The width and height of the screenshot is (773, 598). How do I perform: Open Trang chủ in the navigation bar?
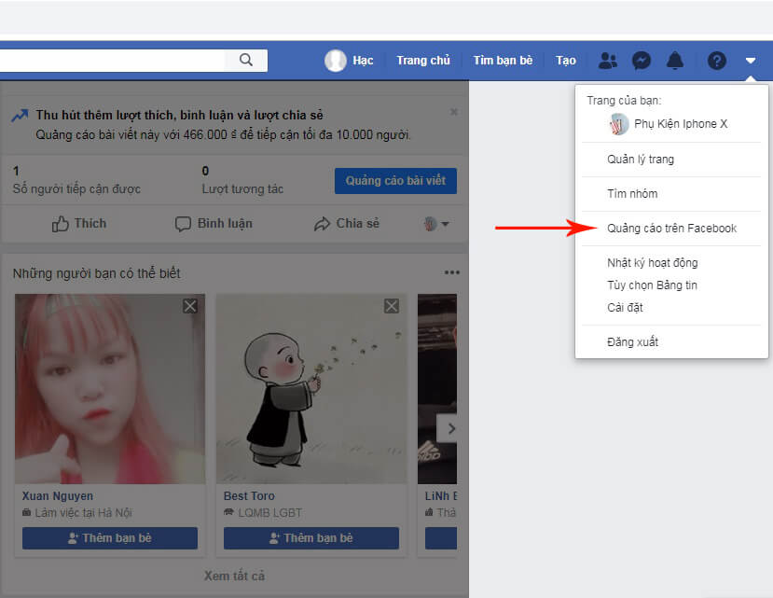coord(423,60)
